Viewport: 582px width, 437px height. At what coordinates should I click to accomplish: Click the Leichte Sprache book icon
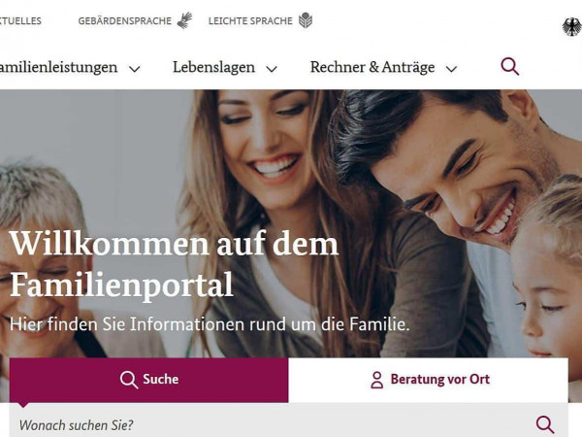[306, 20]
